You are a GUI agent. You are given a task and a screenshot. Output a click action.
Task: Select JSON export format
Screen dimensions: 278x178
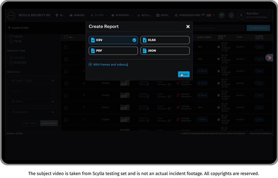click(165, 51)
